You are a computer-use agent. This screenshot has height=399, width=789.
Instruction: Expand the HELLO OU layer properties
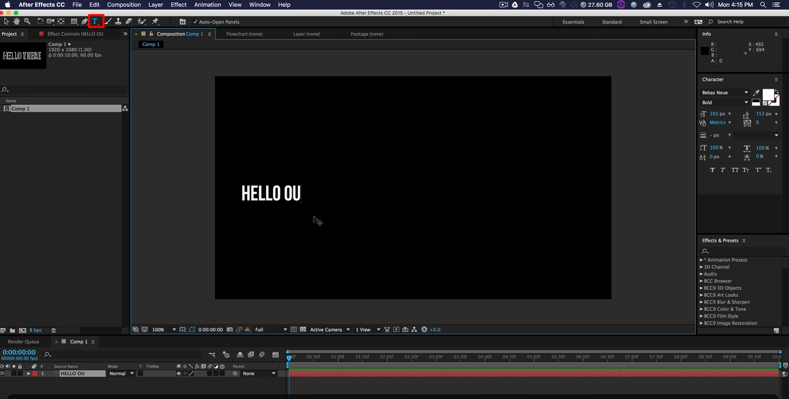click(28, 374)
